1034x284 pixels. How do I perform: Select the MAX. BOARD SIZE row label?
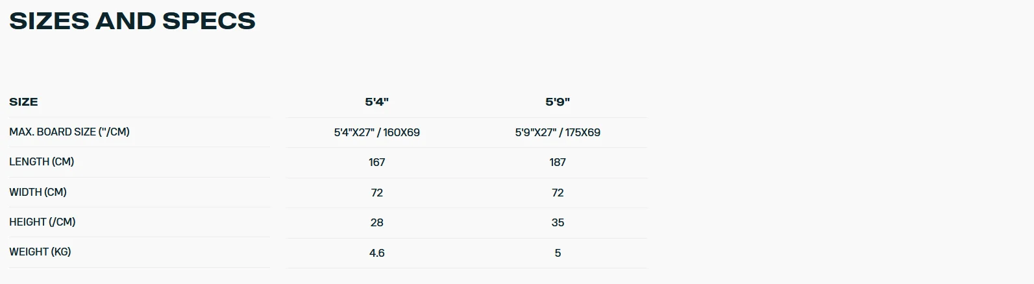[69, 132]
